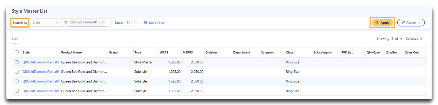The width and height of the screenshot is (438, 105).
Task: Click the Selected 0 count
Action: 414,39
